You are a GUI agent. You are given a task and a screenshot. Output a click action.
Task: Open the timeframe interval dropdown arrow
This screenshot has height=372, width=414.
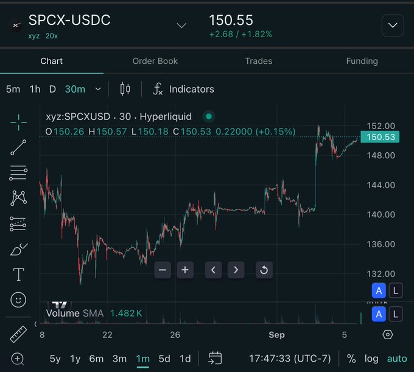[x=98, y=89]
